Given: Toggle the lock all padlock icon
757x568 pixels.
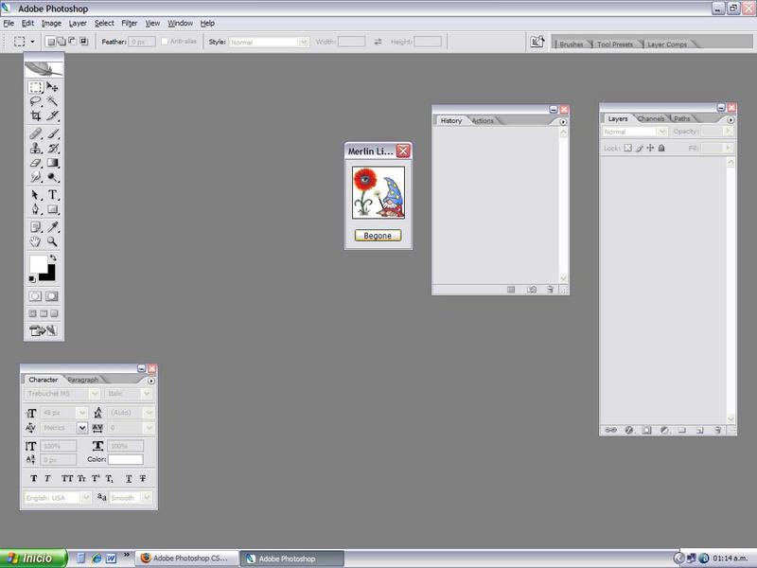Looking at the screenshot, I should [661, 149].
